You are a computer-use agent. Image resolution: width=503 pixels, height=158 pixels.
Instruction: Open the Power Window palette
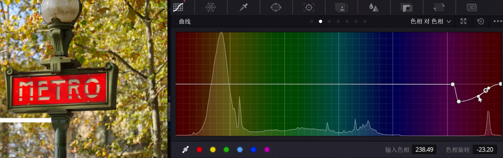pos(276,7)
